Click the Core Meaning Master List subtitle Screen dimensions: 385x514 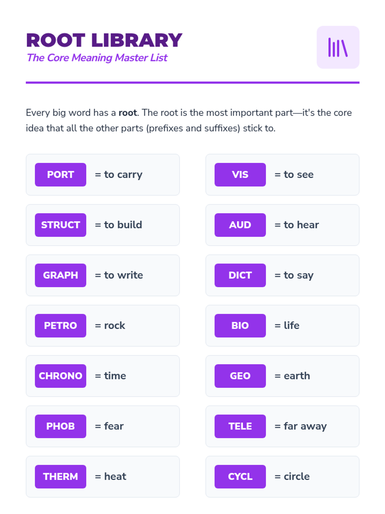pyautogui.click(x=97, y=58)
